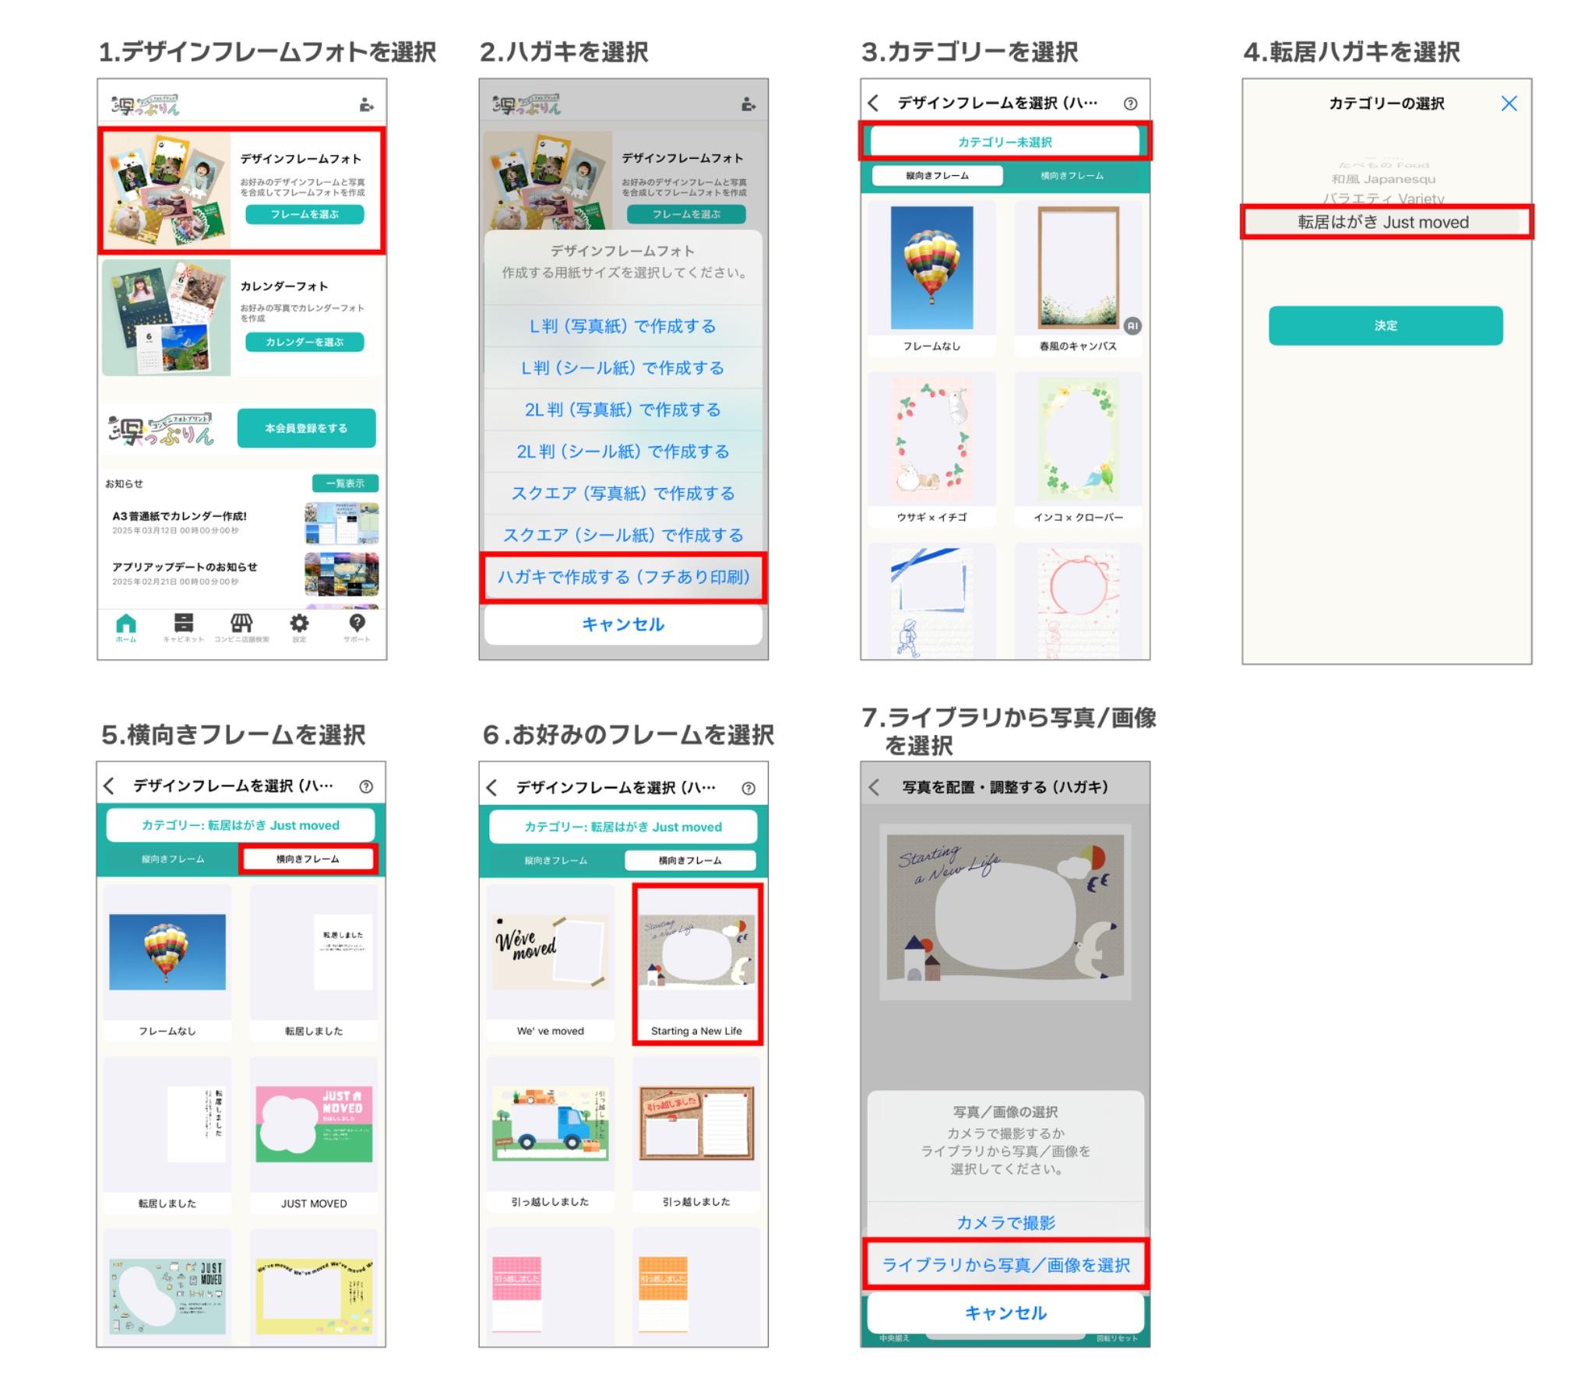Open the convenience store search icon
The height and width of the screenshot is (1395, 1595).
(241, 624)
